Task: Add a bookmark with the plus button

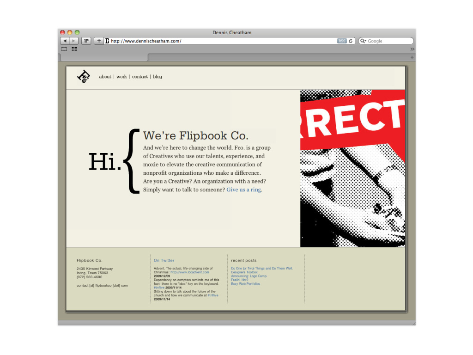Action: pyautogui.click(x=99, y=41)
